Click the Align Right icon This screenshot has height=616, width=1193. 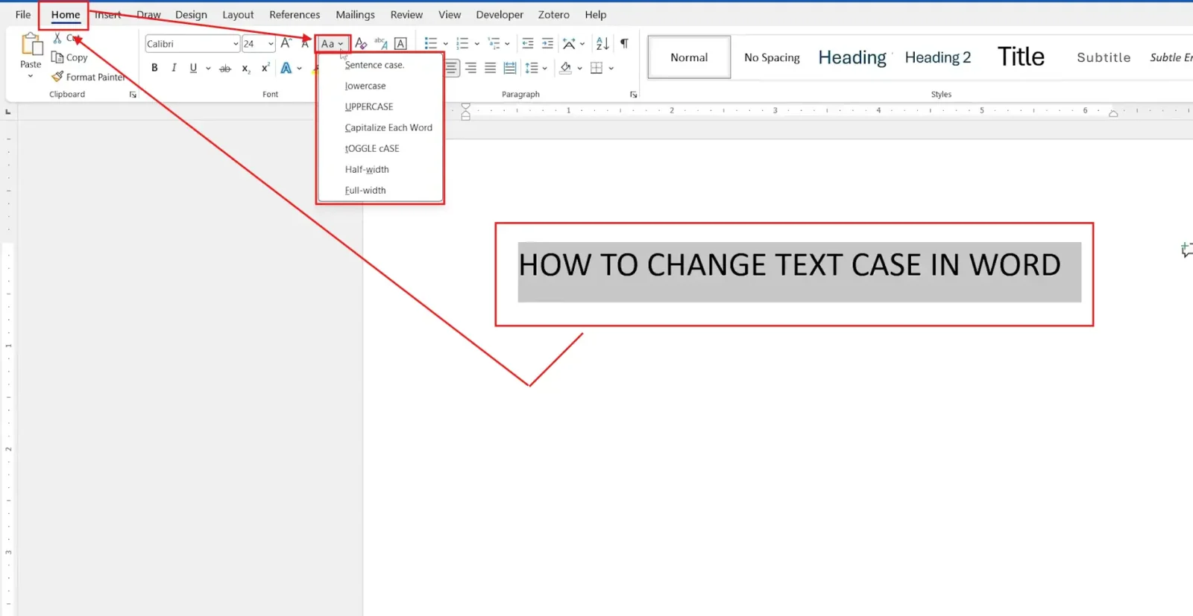[470, 69]
